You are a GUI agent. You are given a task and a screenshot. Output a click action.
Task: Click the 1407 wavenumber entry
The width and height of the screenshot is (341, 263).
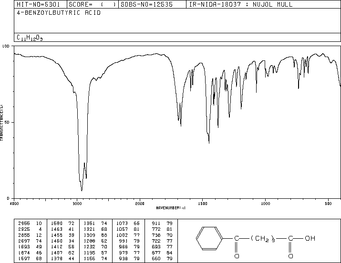[x=57, y=253]
